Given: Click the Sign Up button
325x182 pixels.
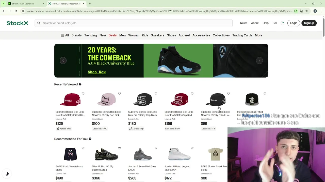Looking at the screenshot, I should click(x=309, y=23).
